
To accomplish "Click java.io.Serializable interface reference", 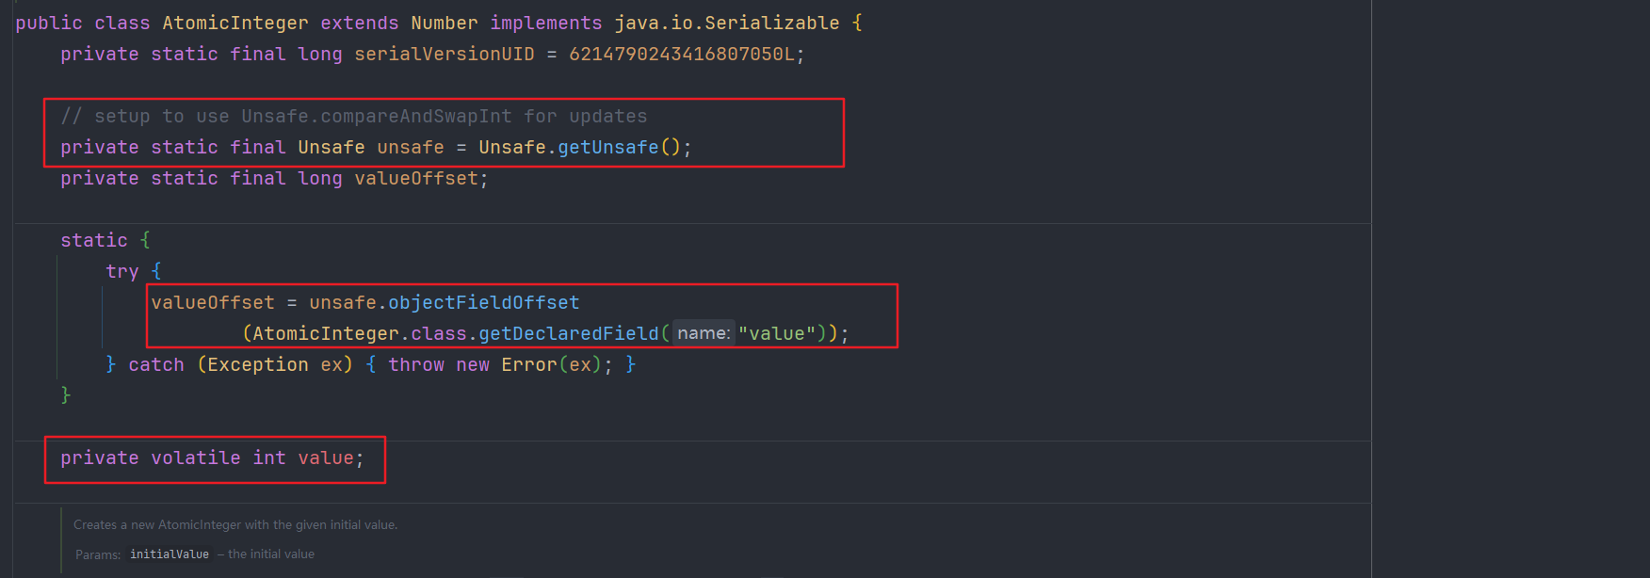I will click(726, 23).
